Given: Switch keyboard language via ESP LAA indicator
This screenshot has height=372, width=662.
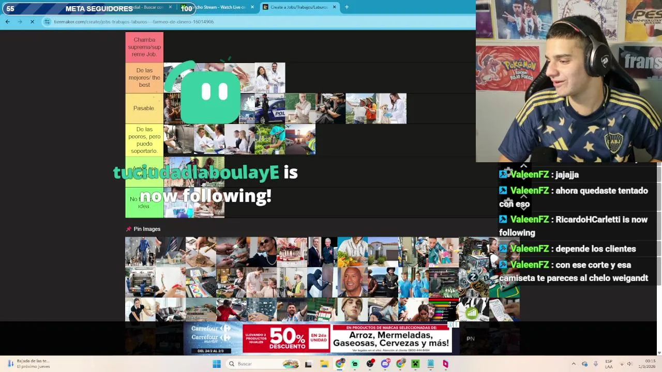Looking at the screenshot, I should 609,364.
